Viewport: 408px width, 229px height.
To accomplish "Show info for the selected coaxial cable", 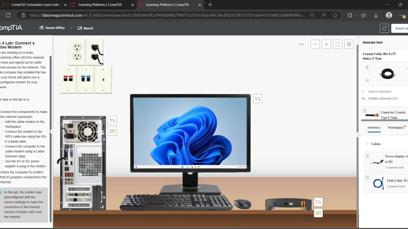I will click(x=367, y=80).
